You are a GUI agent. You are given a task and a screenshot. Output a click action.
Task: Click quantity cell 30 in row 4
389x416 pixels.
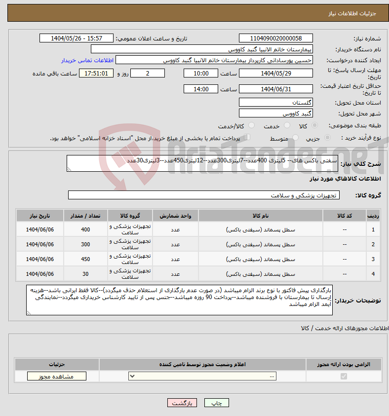click(x=85, y=274)
